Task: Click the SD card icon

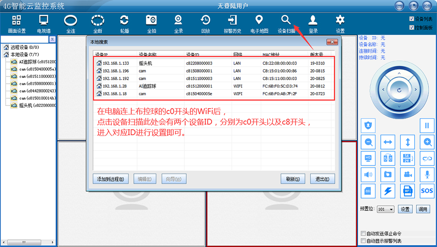Action: 368,191
